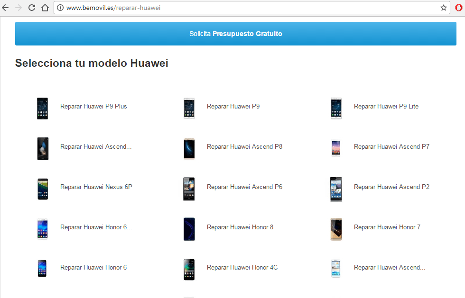Open Reparar Huawei P9 link
465x298 pixels.
click(x=233, y=106)
